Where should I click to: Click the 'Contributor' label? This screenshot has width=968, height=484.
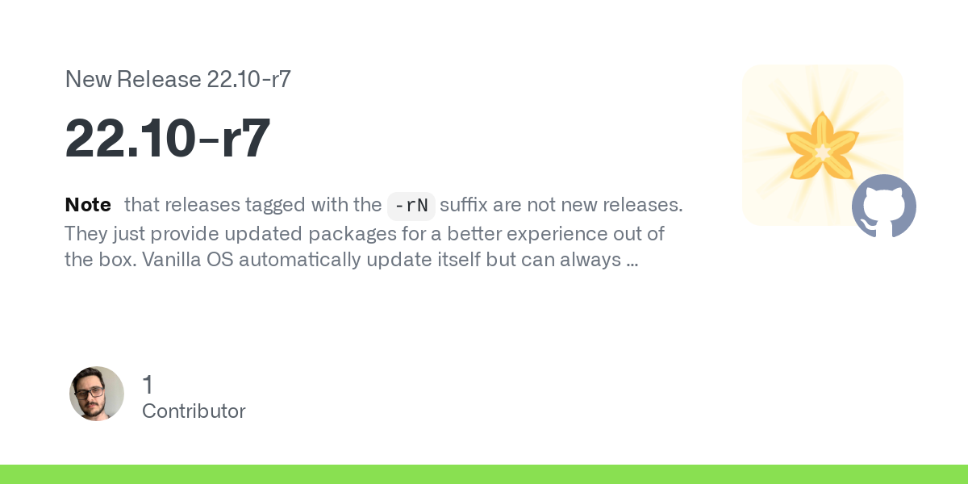click(194, 411)
